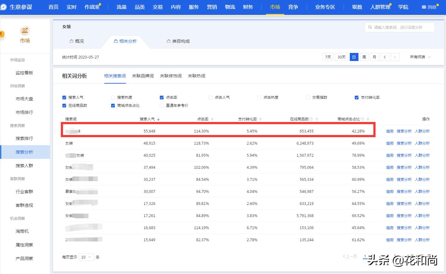
Task: Click the 趋势 link on the 女装 row
Action: tap(390, 143)
